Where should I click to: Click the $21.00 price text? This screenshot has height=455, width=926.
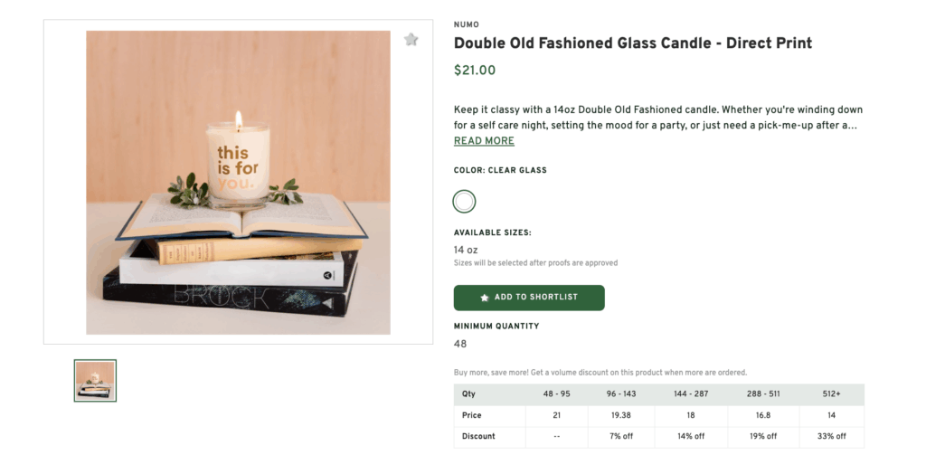tap(475, 71)
